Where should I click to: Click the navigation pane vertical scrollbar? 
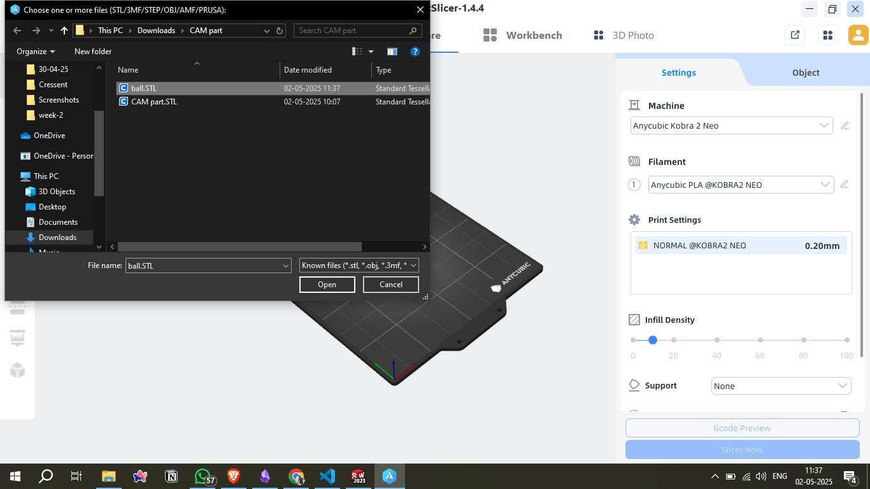point(99,153)
